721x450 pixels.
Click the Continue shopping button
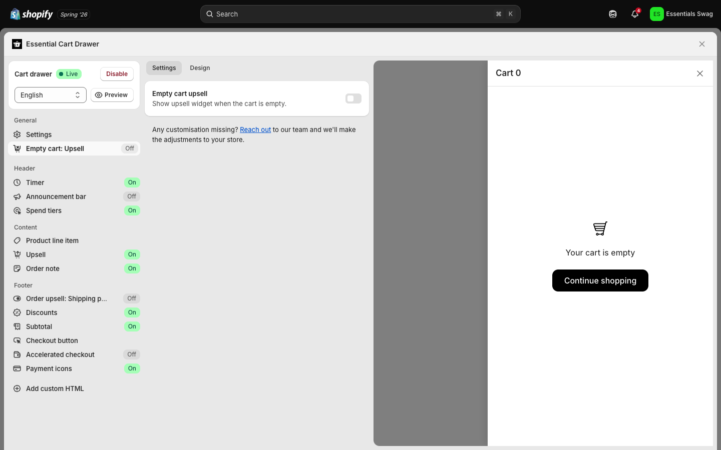pos(600,280)
